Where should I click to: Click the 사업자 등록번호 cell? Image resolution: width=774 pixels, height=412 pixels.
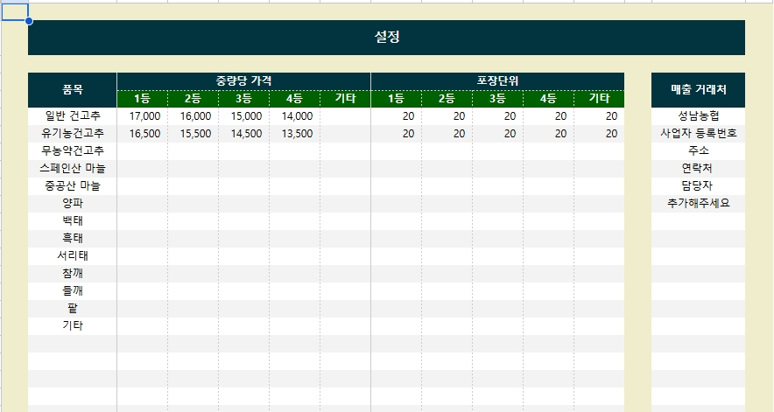698,134
